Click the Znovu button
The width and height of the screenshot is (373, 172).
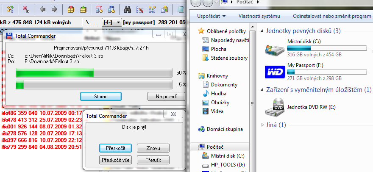(153, 148)
